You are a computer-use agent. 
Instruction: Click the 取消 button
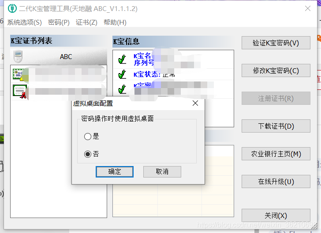pos(162,172)
